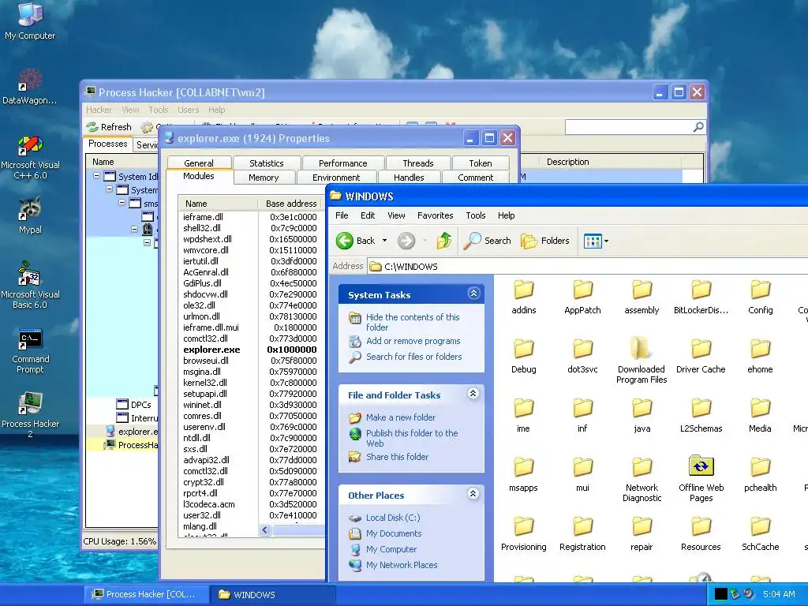
Task: Select the DataWagon desktop shortcut
Action: pos(29,86)
